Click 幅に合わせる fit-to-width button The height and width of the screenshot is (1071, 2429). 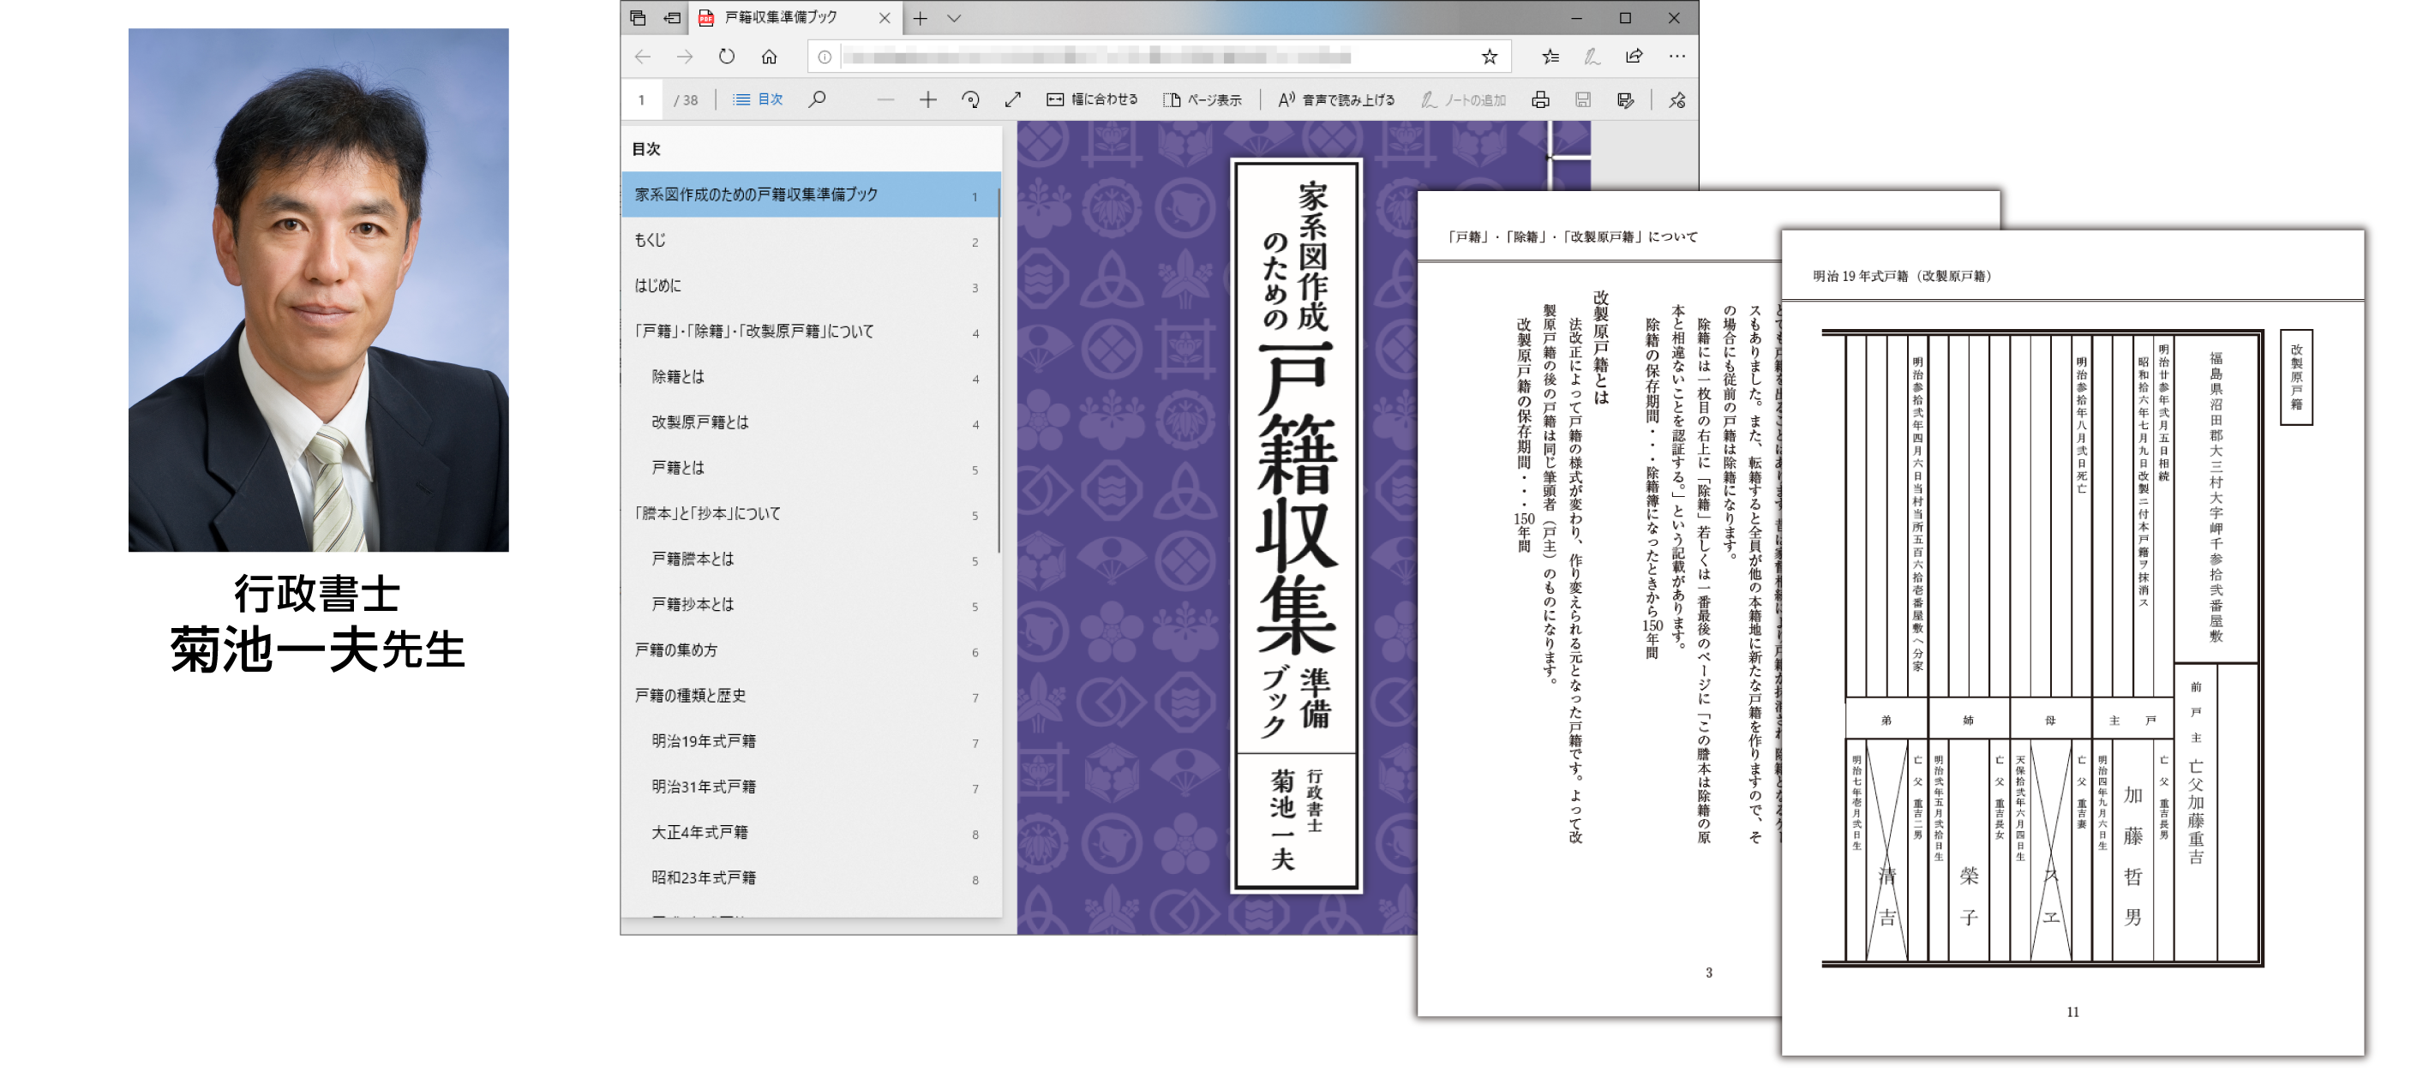tap(1092, 99)
